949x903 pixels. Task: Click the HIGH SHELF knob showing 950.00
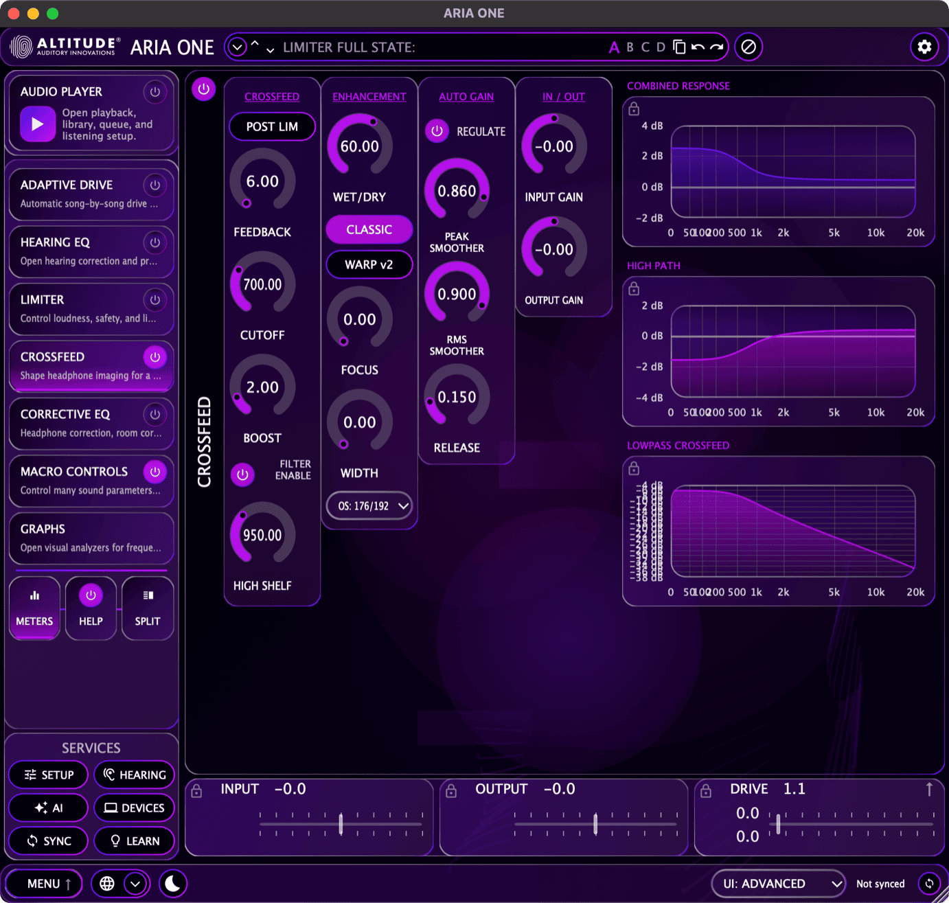click(x=262, y=534)
